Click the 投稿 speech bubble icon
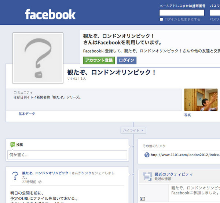220x203 pixels. point(13,145)
